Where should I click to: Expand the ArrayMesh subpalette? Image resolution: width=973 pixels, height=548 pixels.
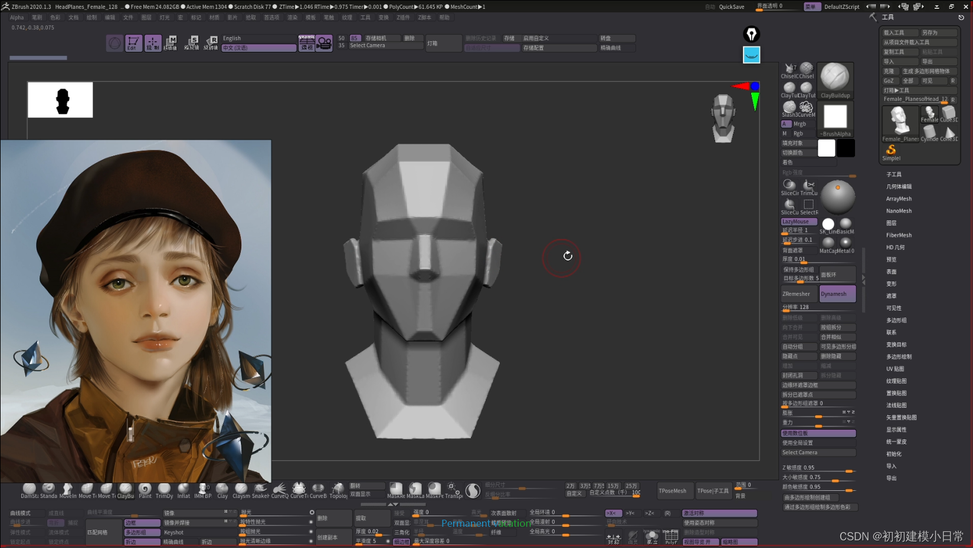pos(899,199)
